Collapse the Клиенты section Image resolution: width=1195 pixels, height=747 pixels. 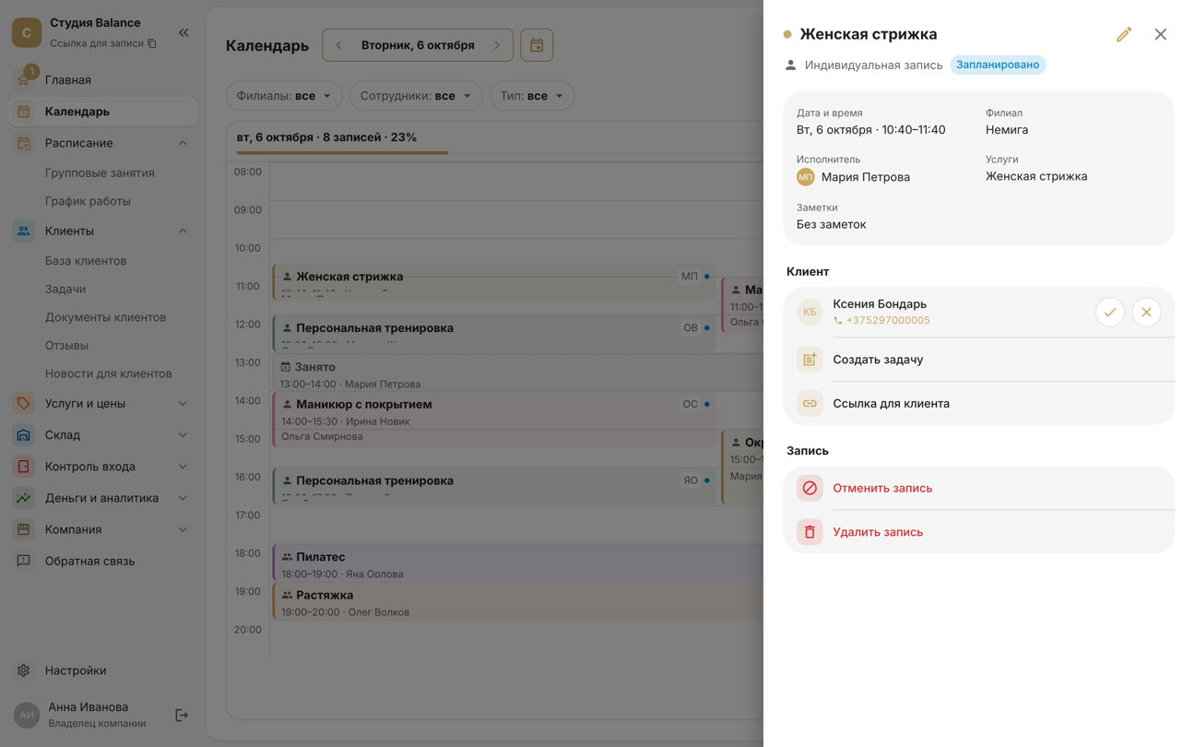coord(183,231)
